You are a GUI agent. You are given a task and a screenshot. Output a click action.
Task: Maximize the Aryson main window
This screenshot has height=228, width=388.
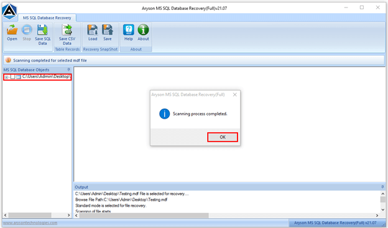pyautogui.click(x=361, y=7)
